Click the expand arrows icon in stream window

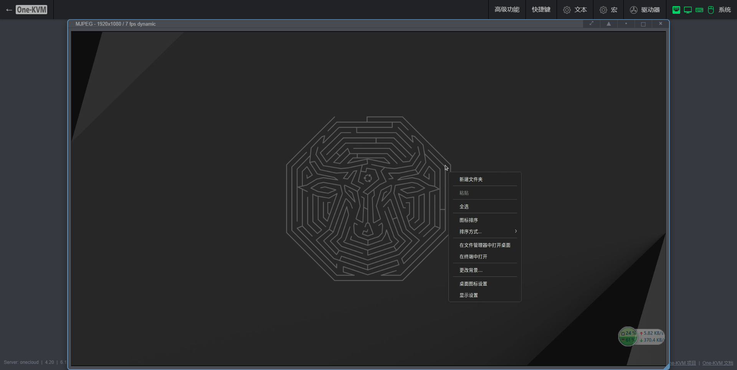pos(592,24)
